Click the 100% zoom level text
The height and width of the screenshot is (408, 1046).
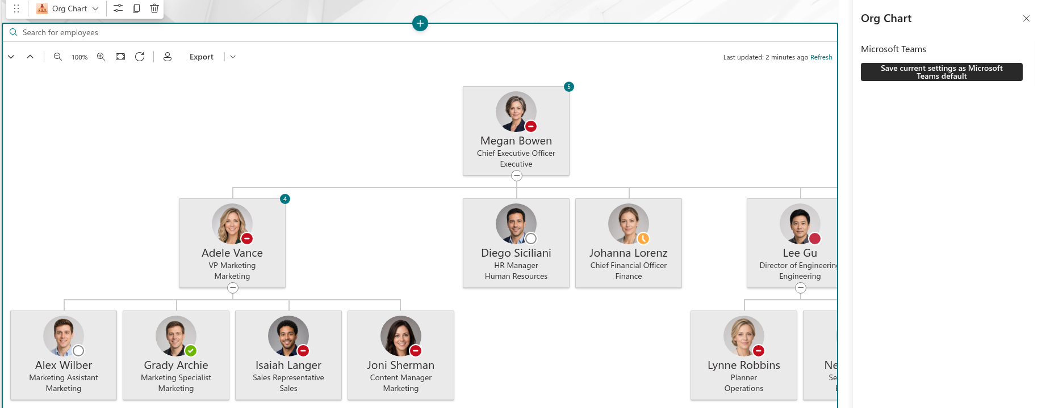pos(80,57)
